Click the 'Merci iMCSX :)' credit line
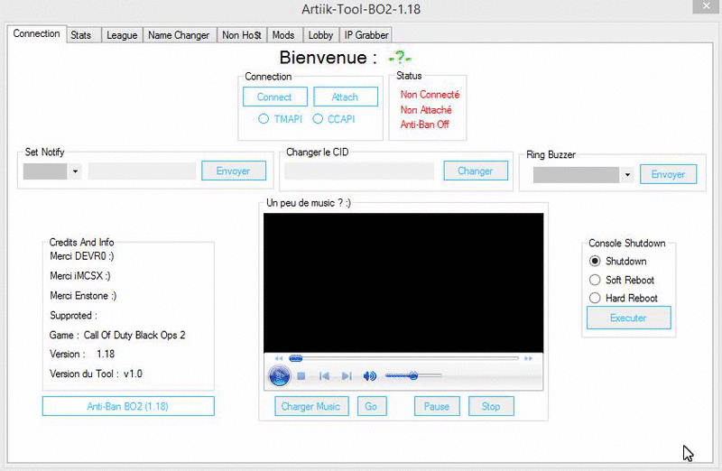The width and height of the screenshot is (722, 471). 80,276
